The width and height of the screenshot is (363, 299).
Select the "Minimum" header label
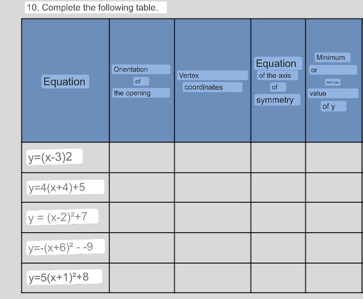330,58
